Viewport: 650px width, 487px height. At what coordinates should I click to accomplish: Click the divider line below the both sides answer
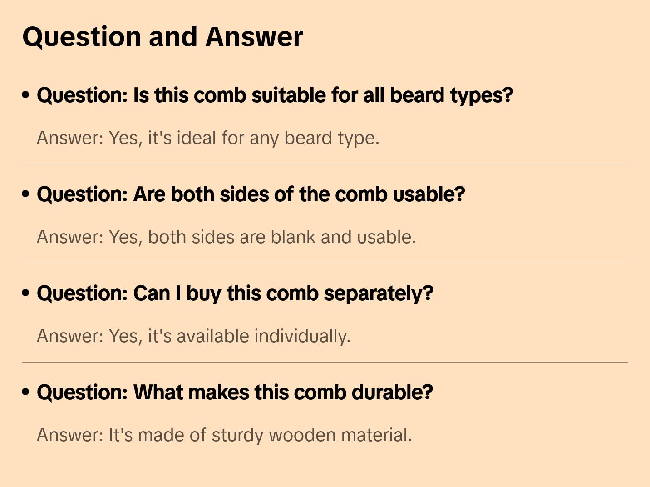click(x=325, y=263)
